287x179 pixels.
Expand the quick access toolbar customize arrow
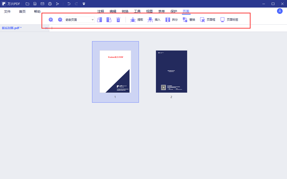(x=84, y=4)
